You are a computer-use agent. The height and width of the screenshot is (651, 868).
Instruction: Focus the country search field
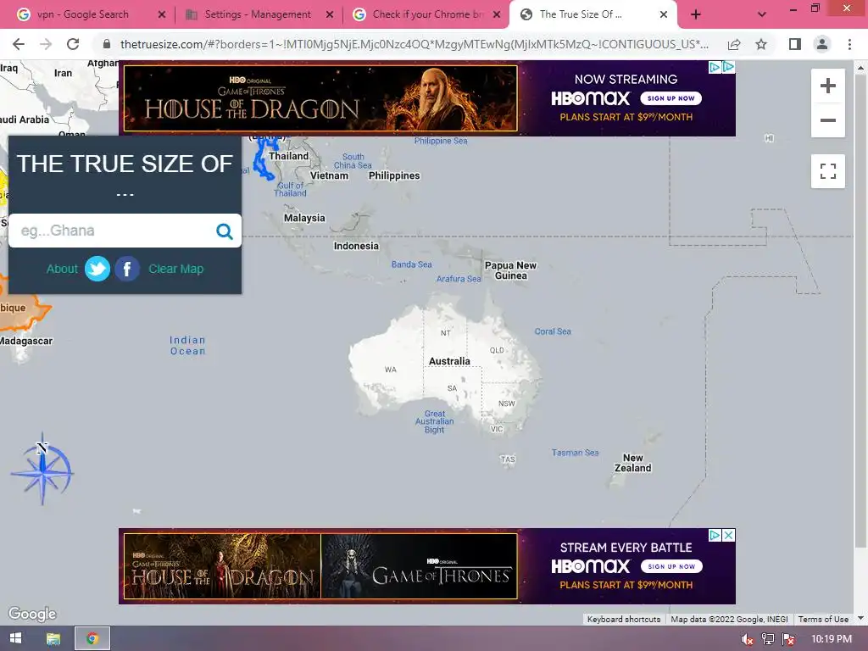114,231
